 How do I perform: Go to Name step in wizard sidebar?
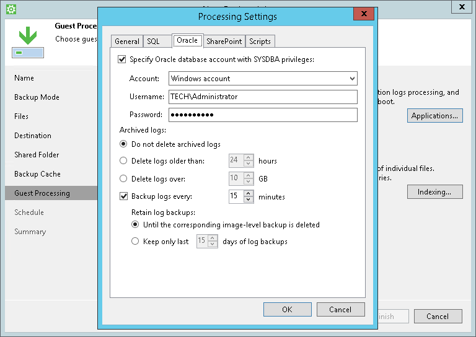tap(24, 78)
